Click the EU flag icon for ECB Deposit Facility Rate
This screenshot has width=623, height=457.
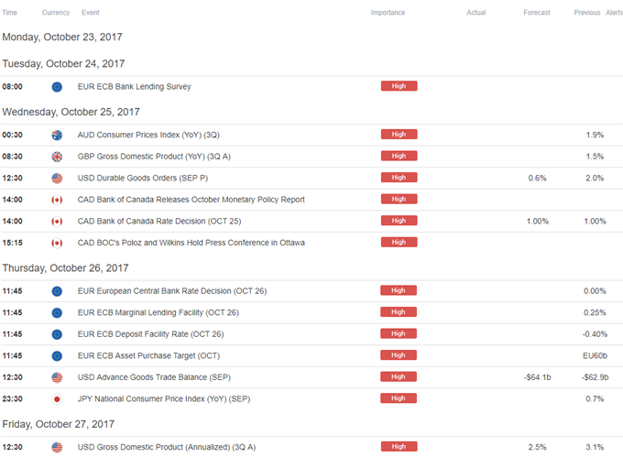pyautogui.click(x=57, y=334)
